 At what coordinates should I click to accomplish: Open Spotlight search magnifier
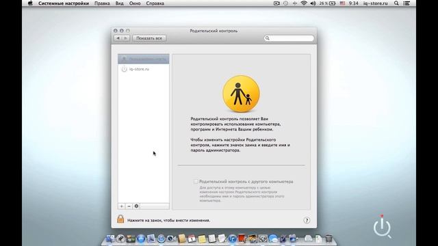pos(396,3)
